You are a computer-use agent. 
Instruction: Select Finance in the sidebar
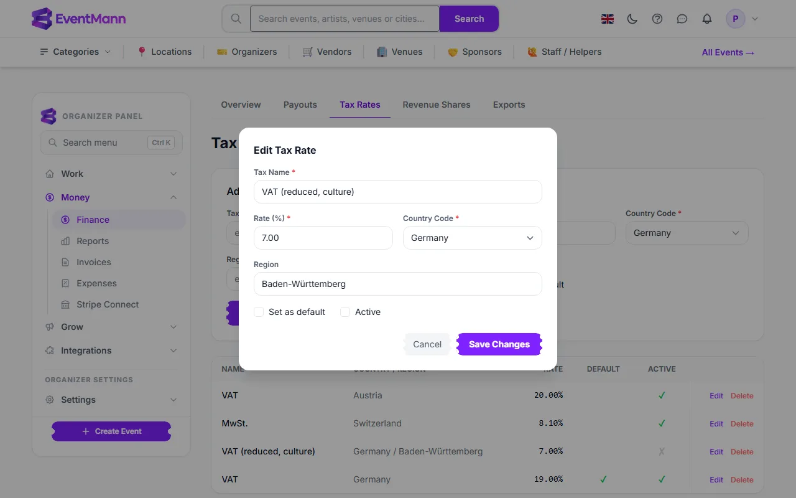point(118,220)
